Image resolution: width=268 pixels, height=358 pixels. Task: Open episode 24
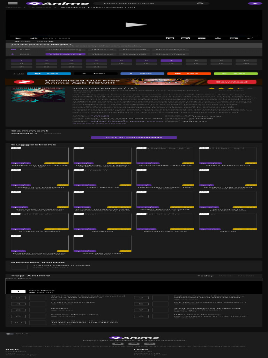coord(96,67)
